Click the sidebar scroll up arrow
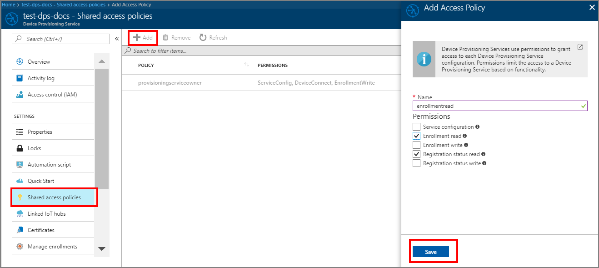The width and height of the screenshot is (599, 268). point(102,61)
